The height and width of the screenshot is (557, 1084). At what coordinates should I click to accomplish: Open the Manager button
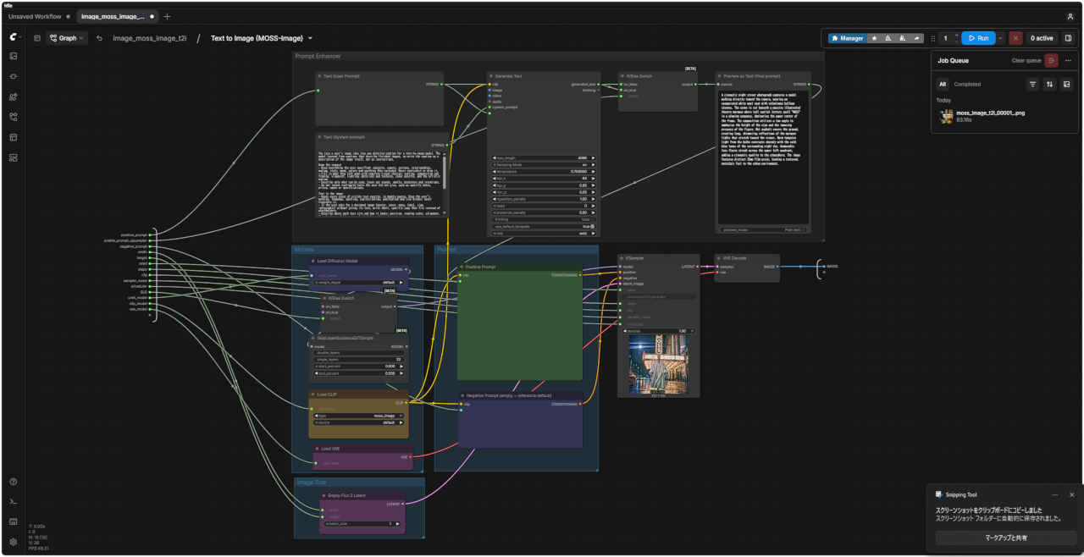point(847,38)
